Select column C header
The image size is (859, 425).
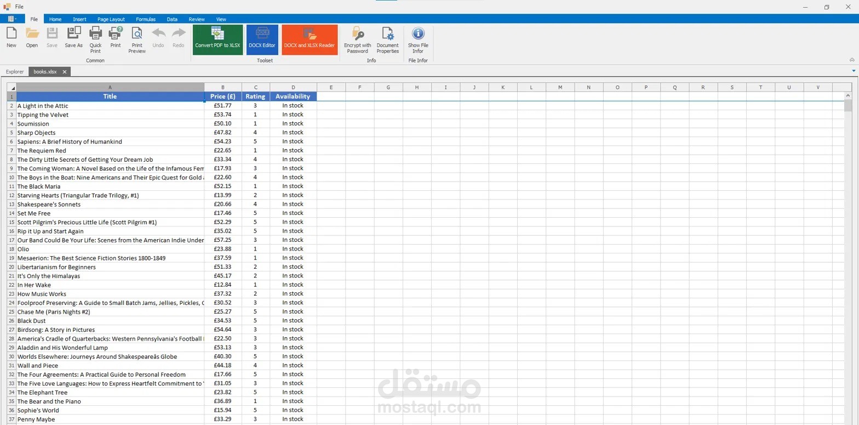(x=256, y=87)
